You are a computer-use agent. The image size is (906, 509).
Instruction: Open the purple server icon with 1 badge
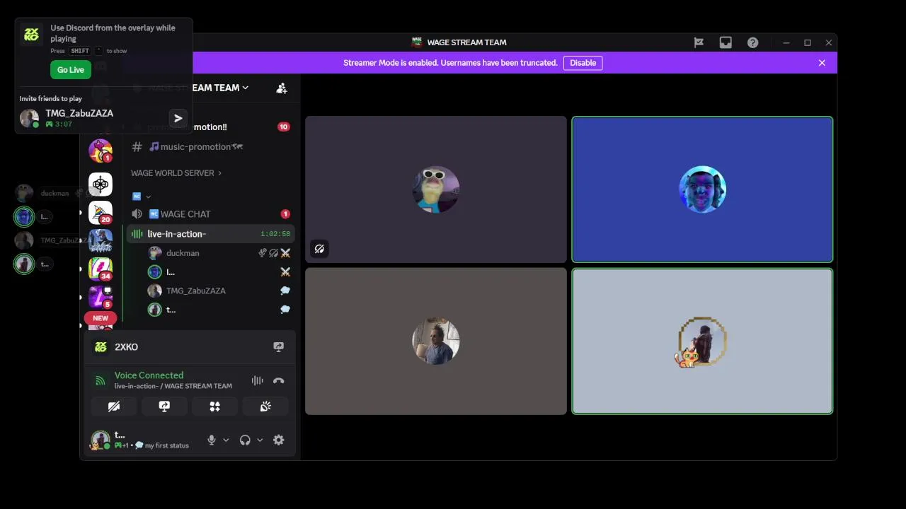tap(101, 151)
